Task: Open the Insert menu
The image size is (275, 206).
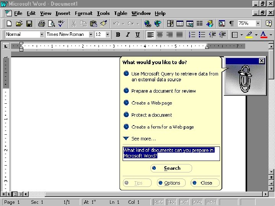Action: [63, 13]
